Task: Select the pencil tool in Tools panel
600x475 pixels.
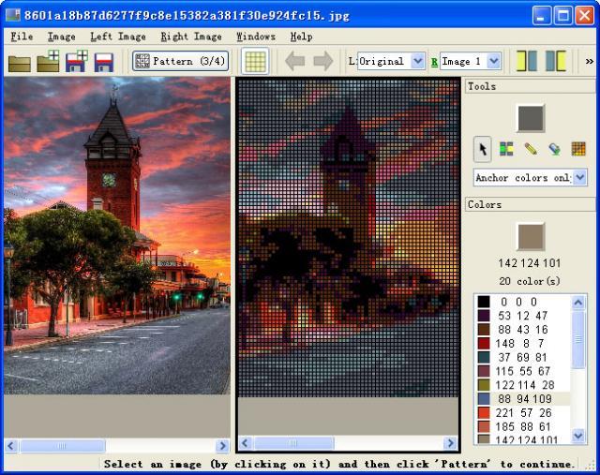Action: point(531,149)
